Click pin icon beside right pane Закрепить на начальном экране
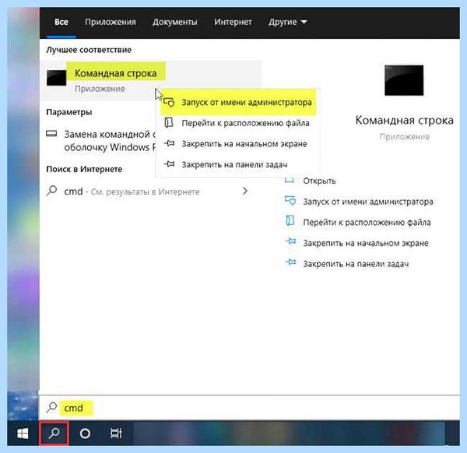Viewport: 467px width, 453px height. coord(290,241)
